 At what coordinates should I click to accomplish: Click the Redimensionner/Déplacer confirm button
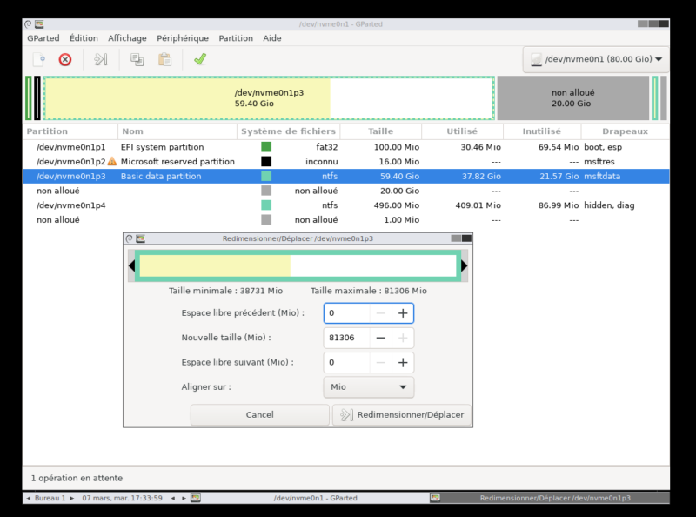pyautogui.click(x=402, y=415)
